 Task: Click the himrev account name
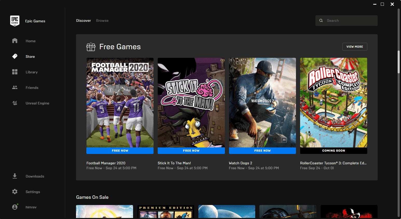(31, 207)
